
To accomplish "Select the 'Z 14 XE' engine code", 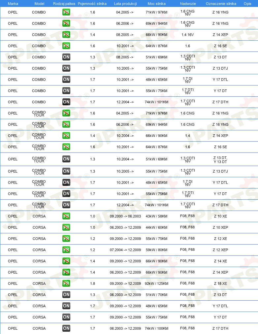I will (x=220, y=261).
